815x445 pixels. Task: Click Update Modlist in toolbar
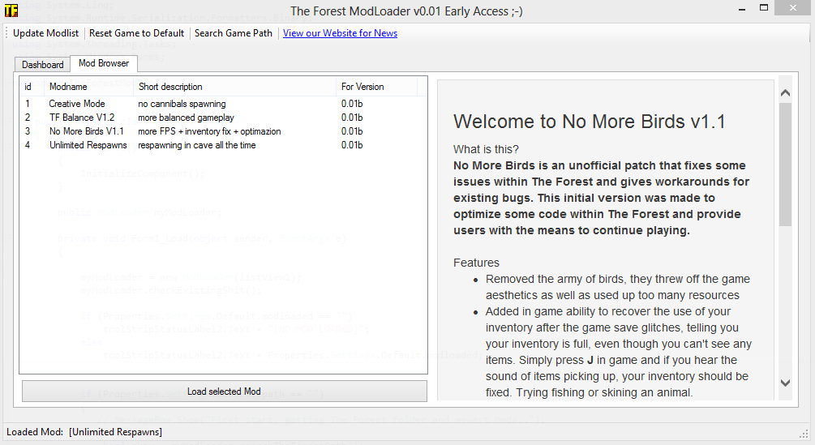[x=46, y=33]
